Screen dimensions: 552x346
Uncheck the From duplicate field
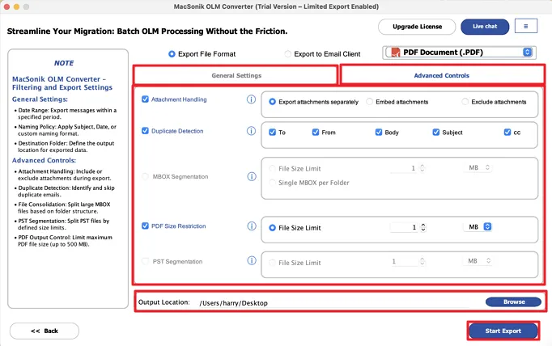[316, 133]
